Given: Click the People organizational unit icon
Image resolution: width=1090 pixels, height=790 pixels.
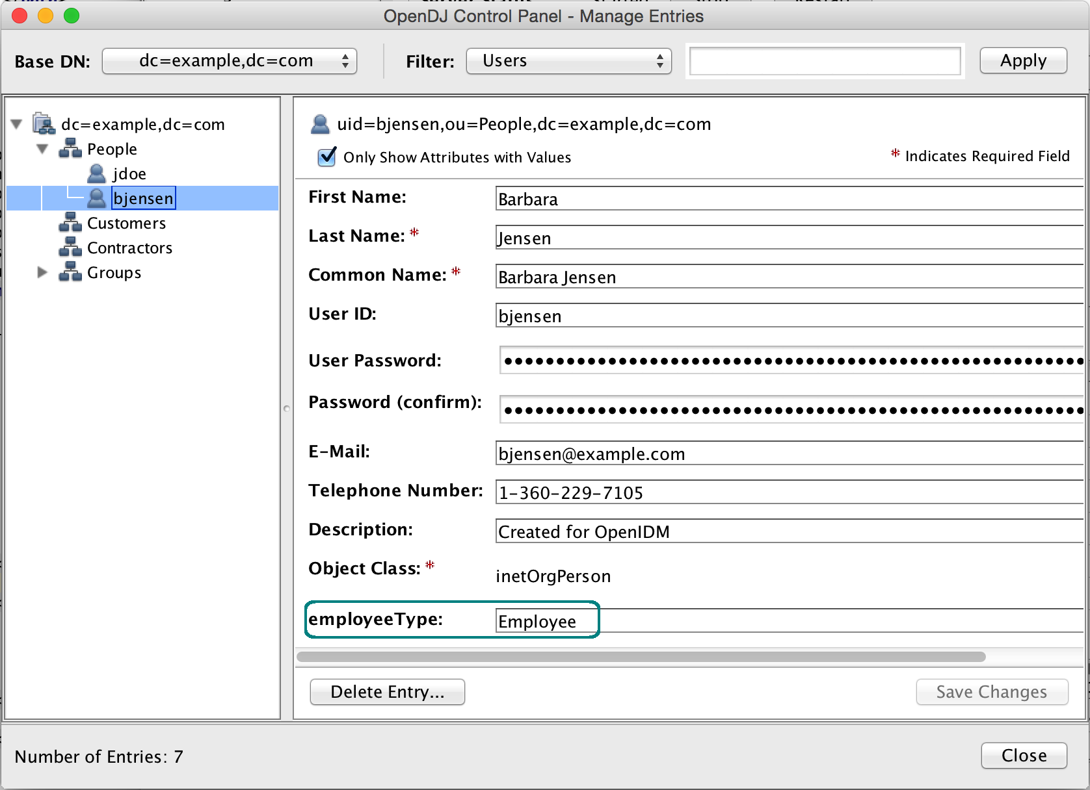Looking at the screenshot, I should coord(70,148).
